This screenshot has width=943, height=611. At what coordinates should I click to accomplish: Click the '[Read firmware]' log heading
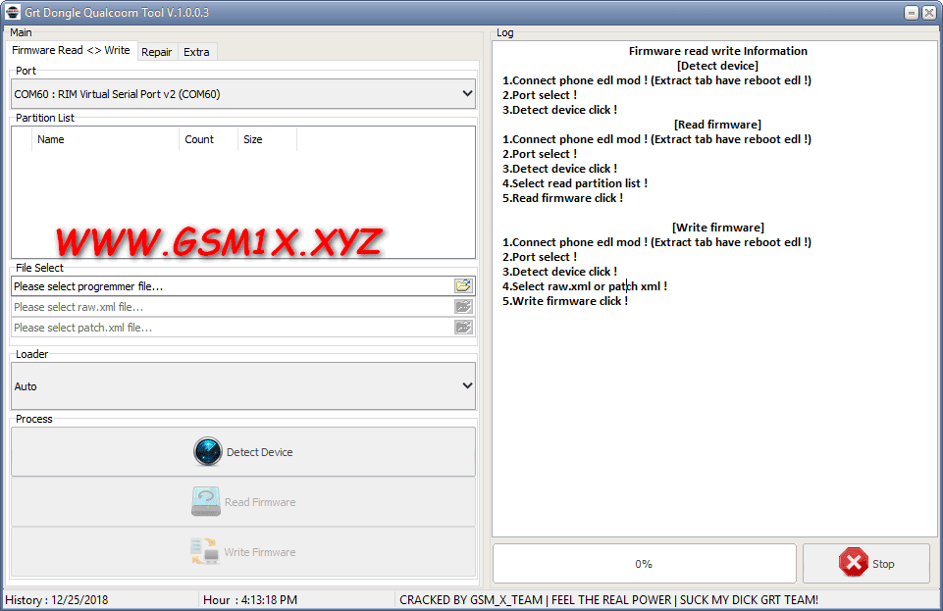click(x=717, y=125)
